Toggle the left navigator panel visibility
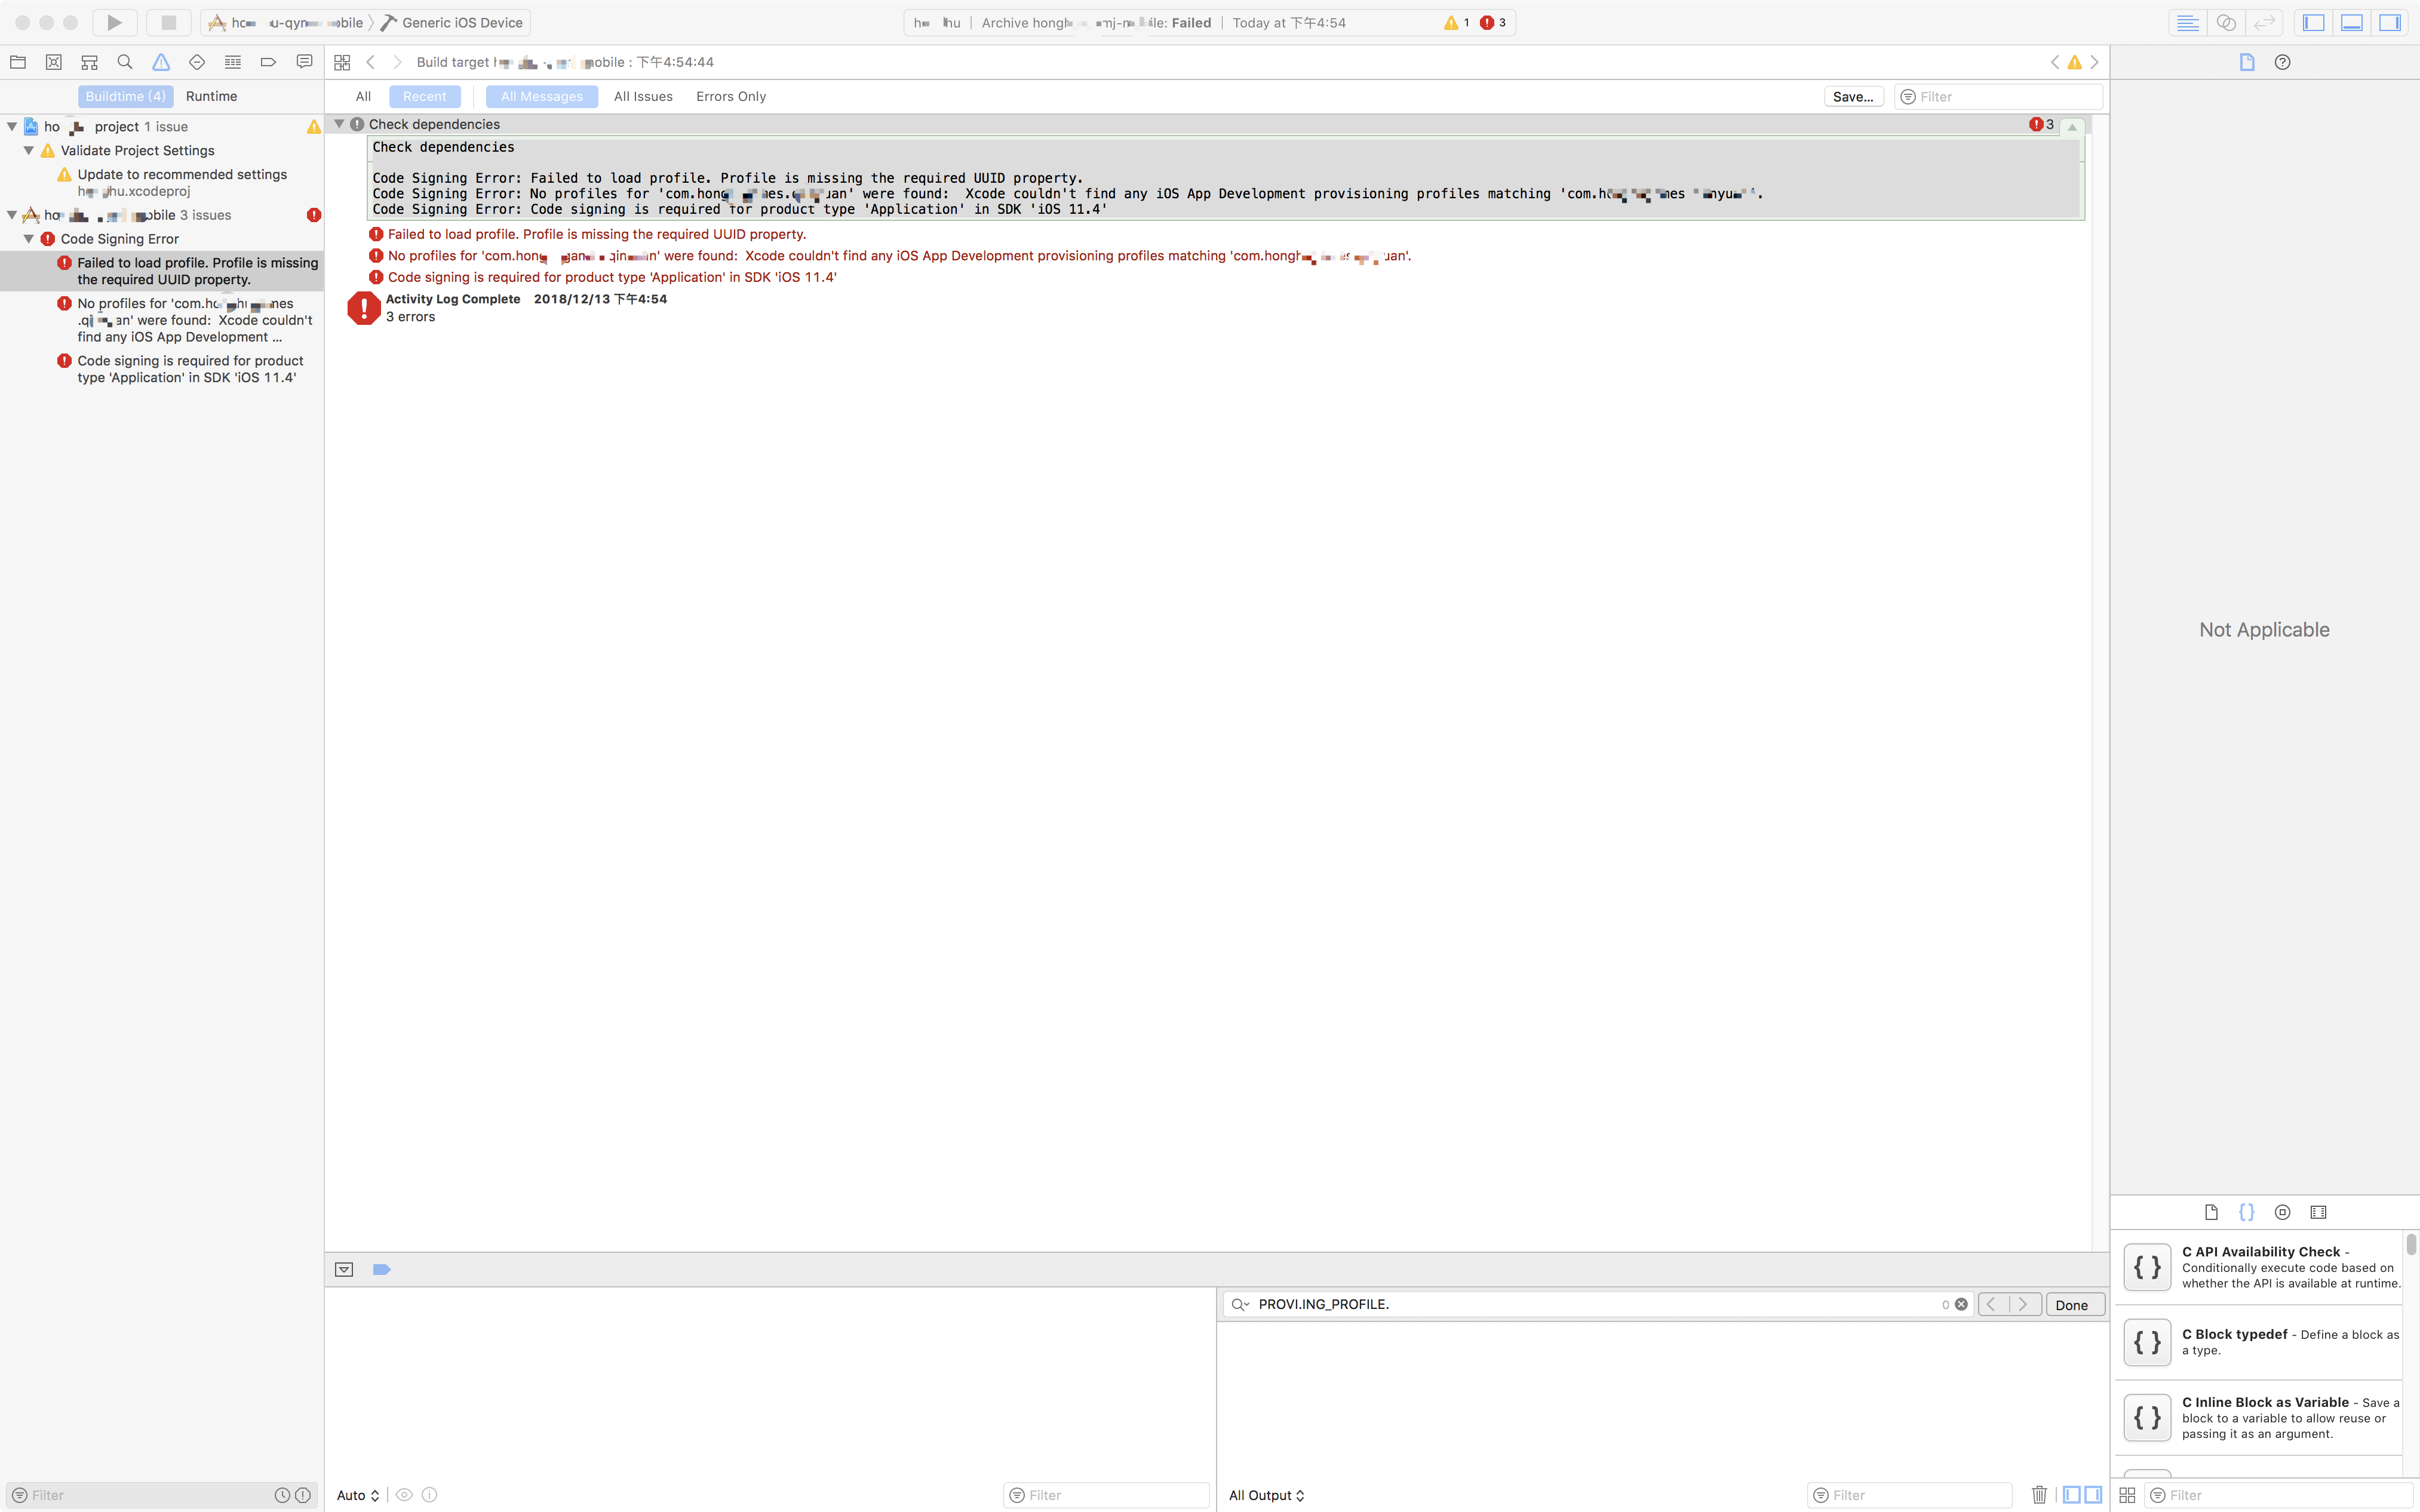Image resolution: width=2420 pixels, height=1512 pixels. click(x=2314, y=22)
